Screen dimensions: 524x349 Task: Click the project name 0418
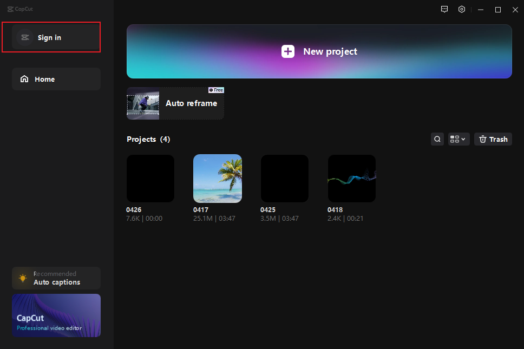point(335,210)
